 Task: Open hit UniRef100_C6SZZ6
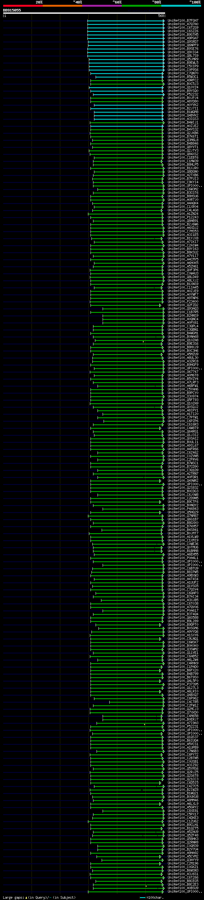pos(183,31)
